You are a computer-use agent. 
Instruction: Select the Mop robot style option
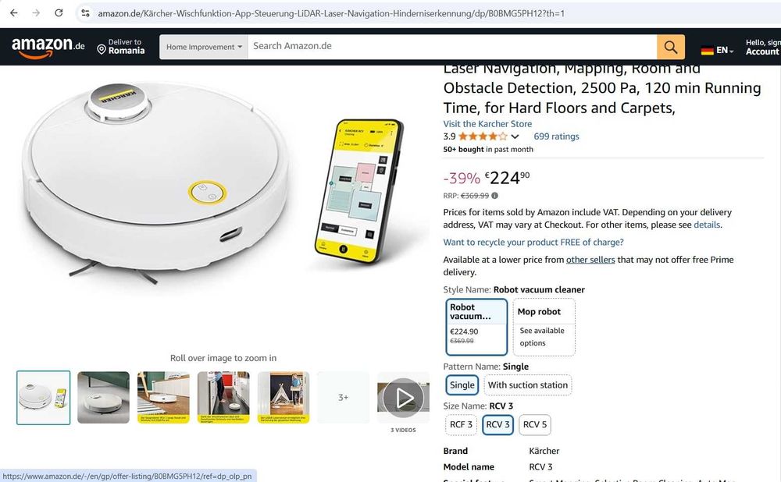[x=544, y=327]
